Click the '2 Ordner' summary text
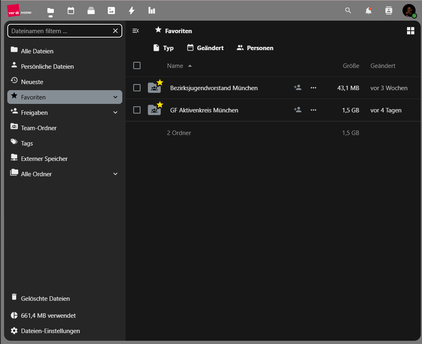The height and width of the screenshot is (344, 422). coord(179,133)
